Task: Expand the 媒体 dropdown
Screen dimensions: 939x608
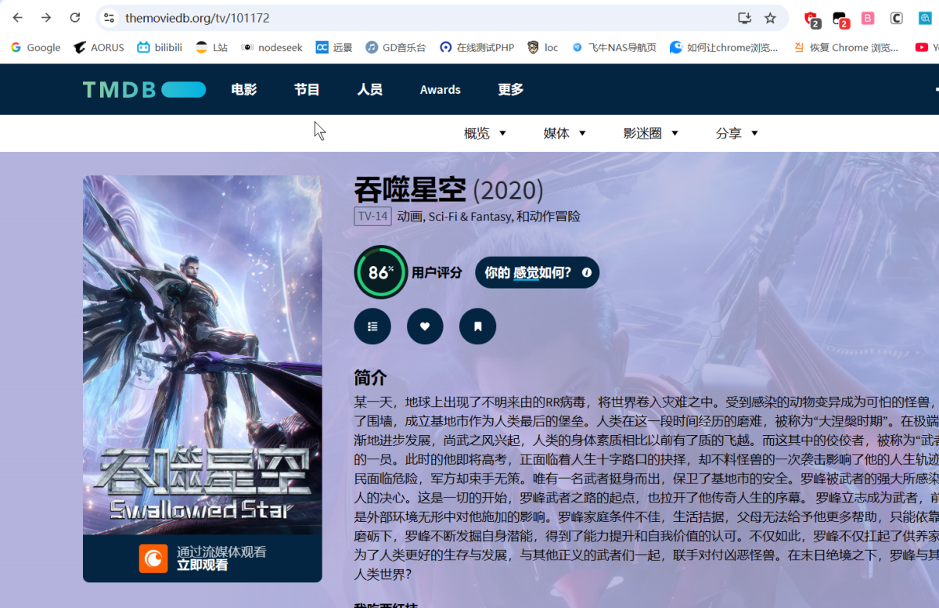Action: [565, 133]
